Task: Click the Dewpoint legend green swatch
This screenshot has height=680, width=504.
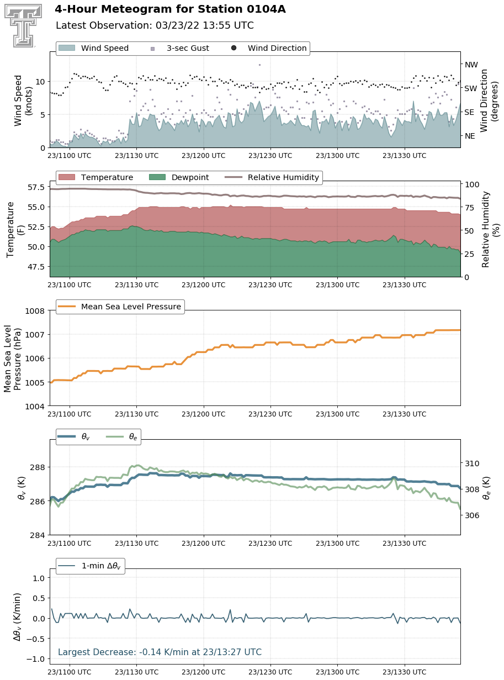Action: click(157, 177)
